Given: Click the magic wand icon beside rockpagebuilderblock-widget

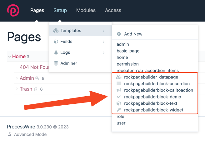Looking at the screenshot, I should (x=118, y=110).
